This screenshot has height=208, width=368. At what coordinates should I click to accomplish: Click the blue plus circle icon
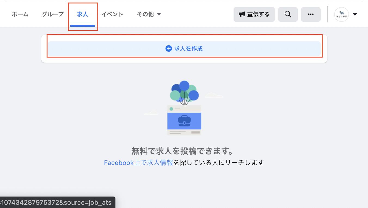tap(169, 49)
